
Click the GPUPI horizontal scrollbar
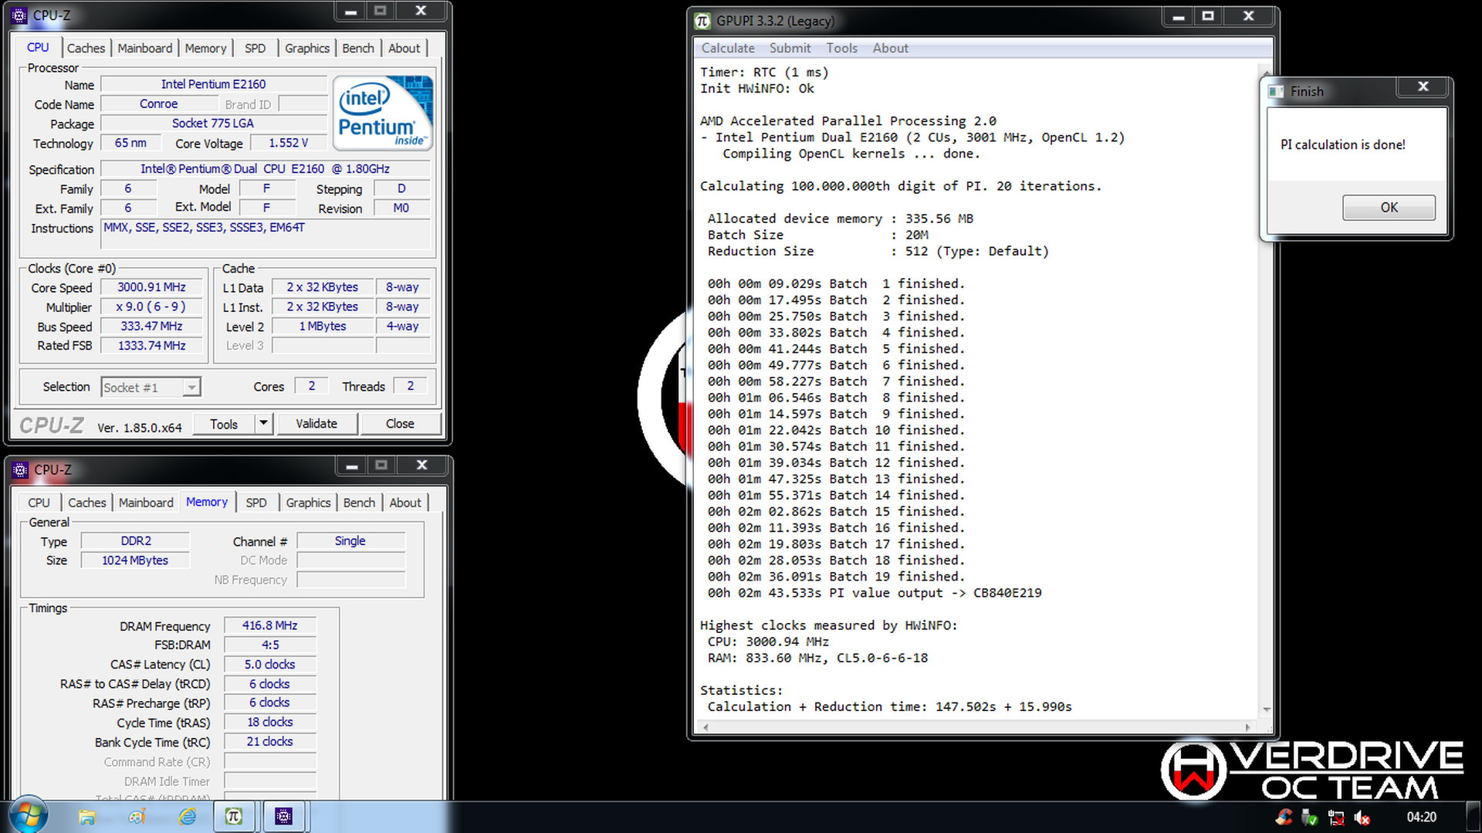pos(976,726)
